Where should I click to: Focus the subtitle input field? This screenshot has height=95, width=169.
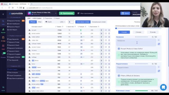tap(136, 69)
